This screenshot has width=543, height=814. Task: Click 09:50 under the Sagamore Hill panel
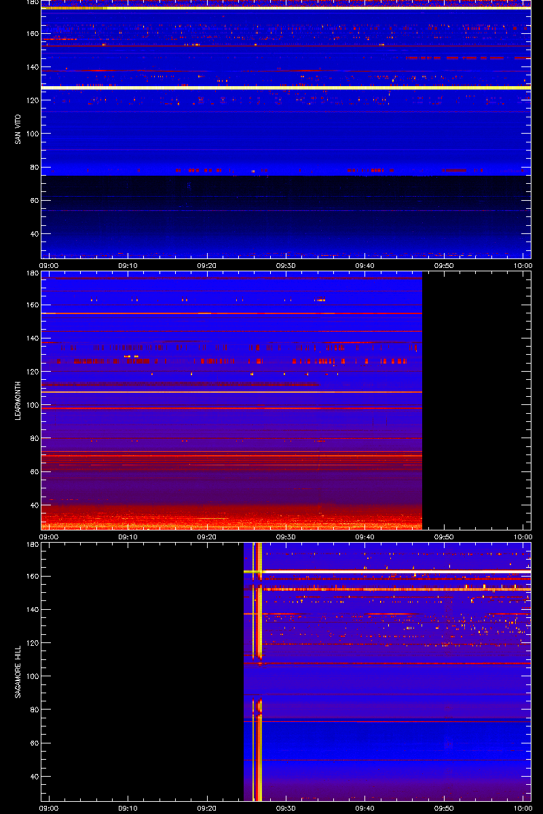coord(445,808)
